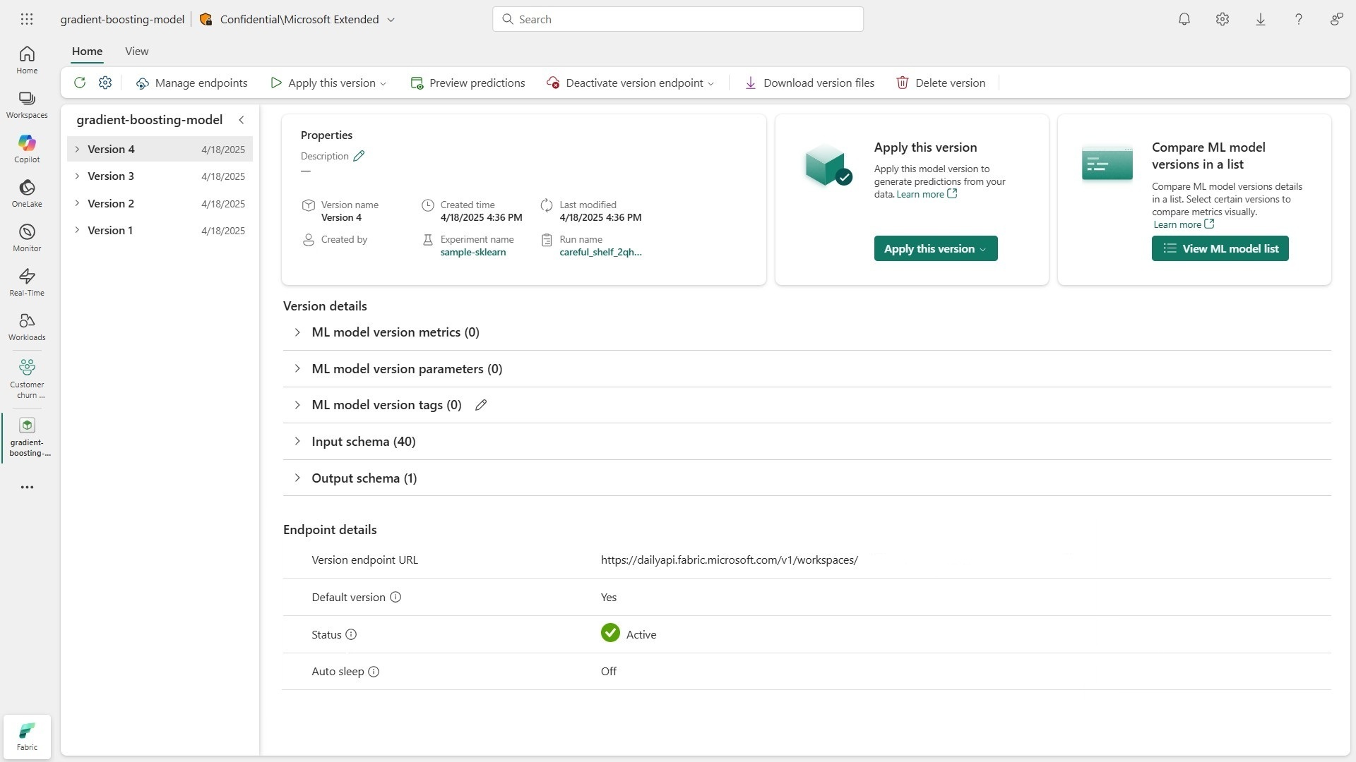Open the sample-sklearn experiment link
This screenshot has width=1356, height=762.
click(472, 252)
